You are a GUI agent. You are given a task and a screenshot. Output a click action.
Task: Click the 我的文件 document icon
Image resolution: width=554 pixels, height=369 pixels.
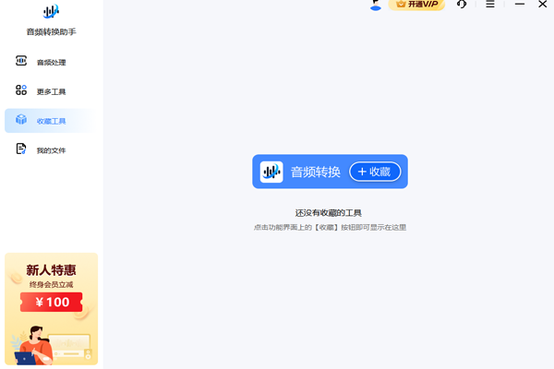click(x=21, y=149)
